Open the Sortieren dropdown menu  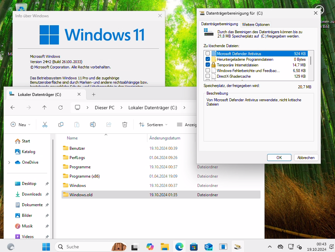(x=153, y=125)
